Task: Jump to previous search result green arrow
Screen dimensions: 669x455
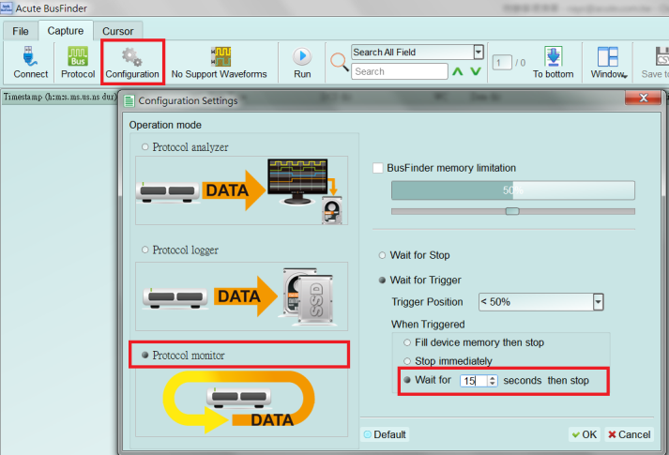Action: 457,71
